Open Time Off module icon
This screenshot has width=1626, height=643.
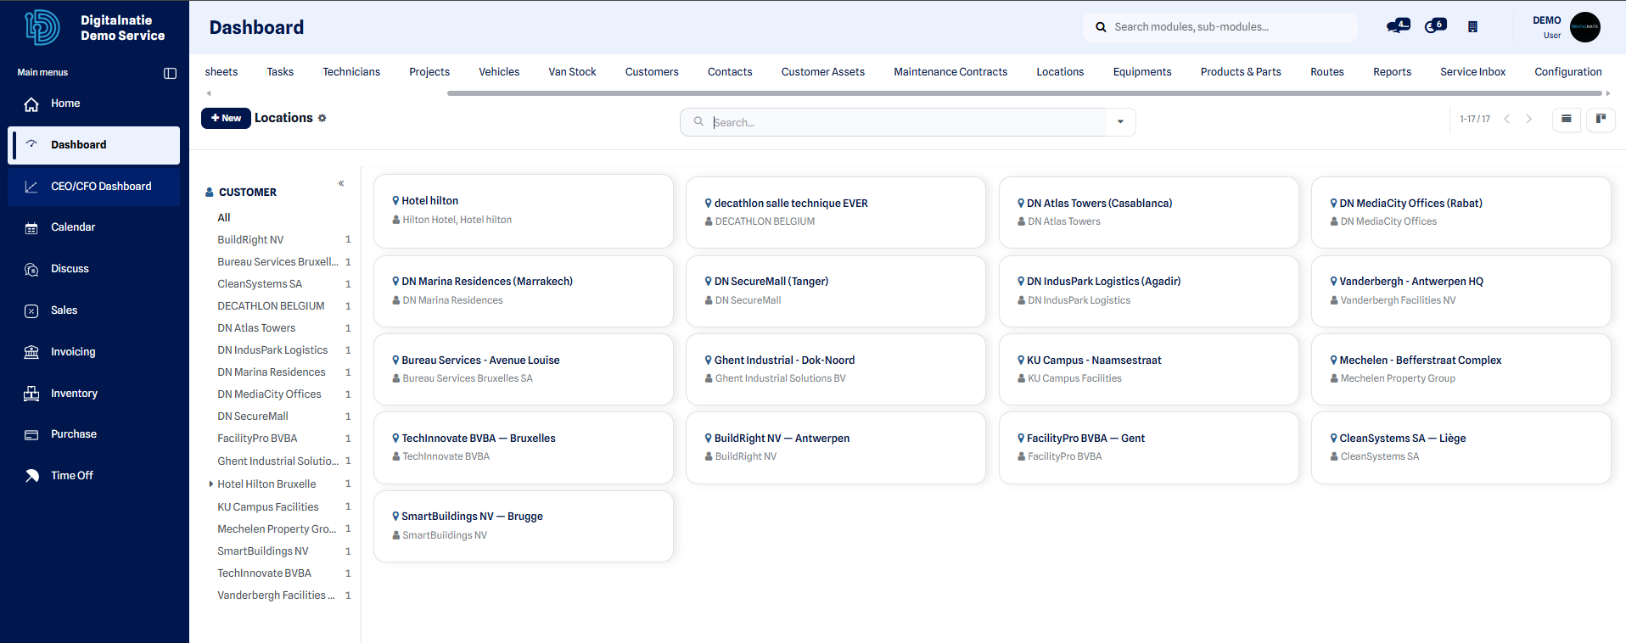point(31,476)
